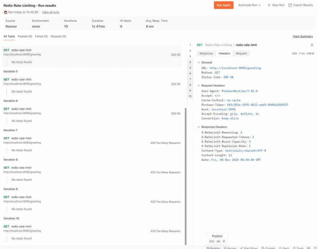Click the 200 OK status in Iteration 5
The height and width of the screenshot is (249, 318).
[x=176, y=84]
